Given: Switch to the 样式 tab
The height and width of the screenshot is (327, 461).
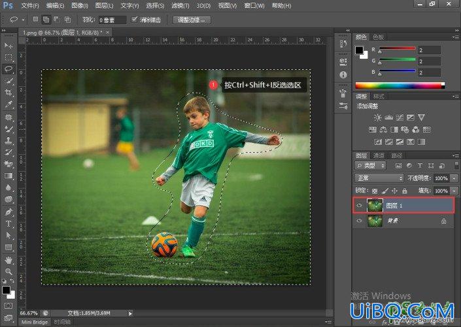Looking at the screenshot, I should click(379, 97).
